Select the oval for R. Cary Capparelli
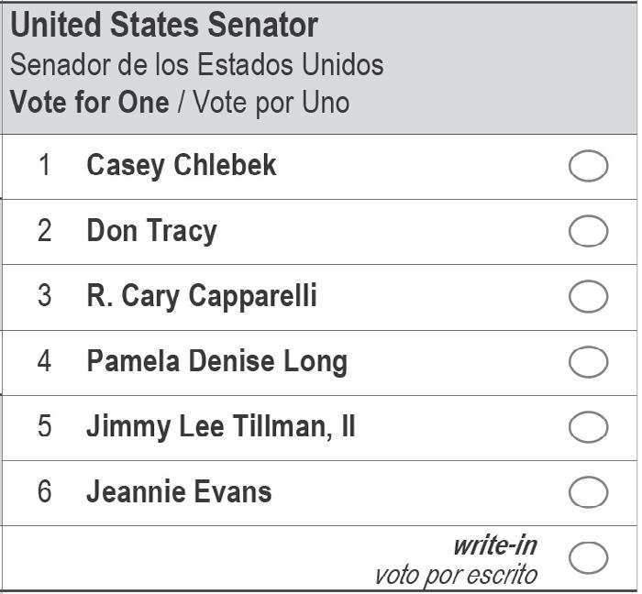 [x=588, y=297]
